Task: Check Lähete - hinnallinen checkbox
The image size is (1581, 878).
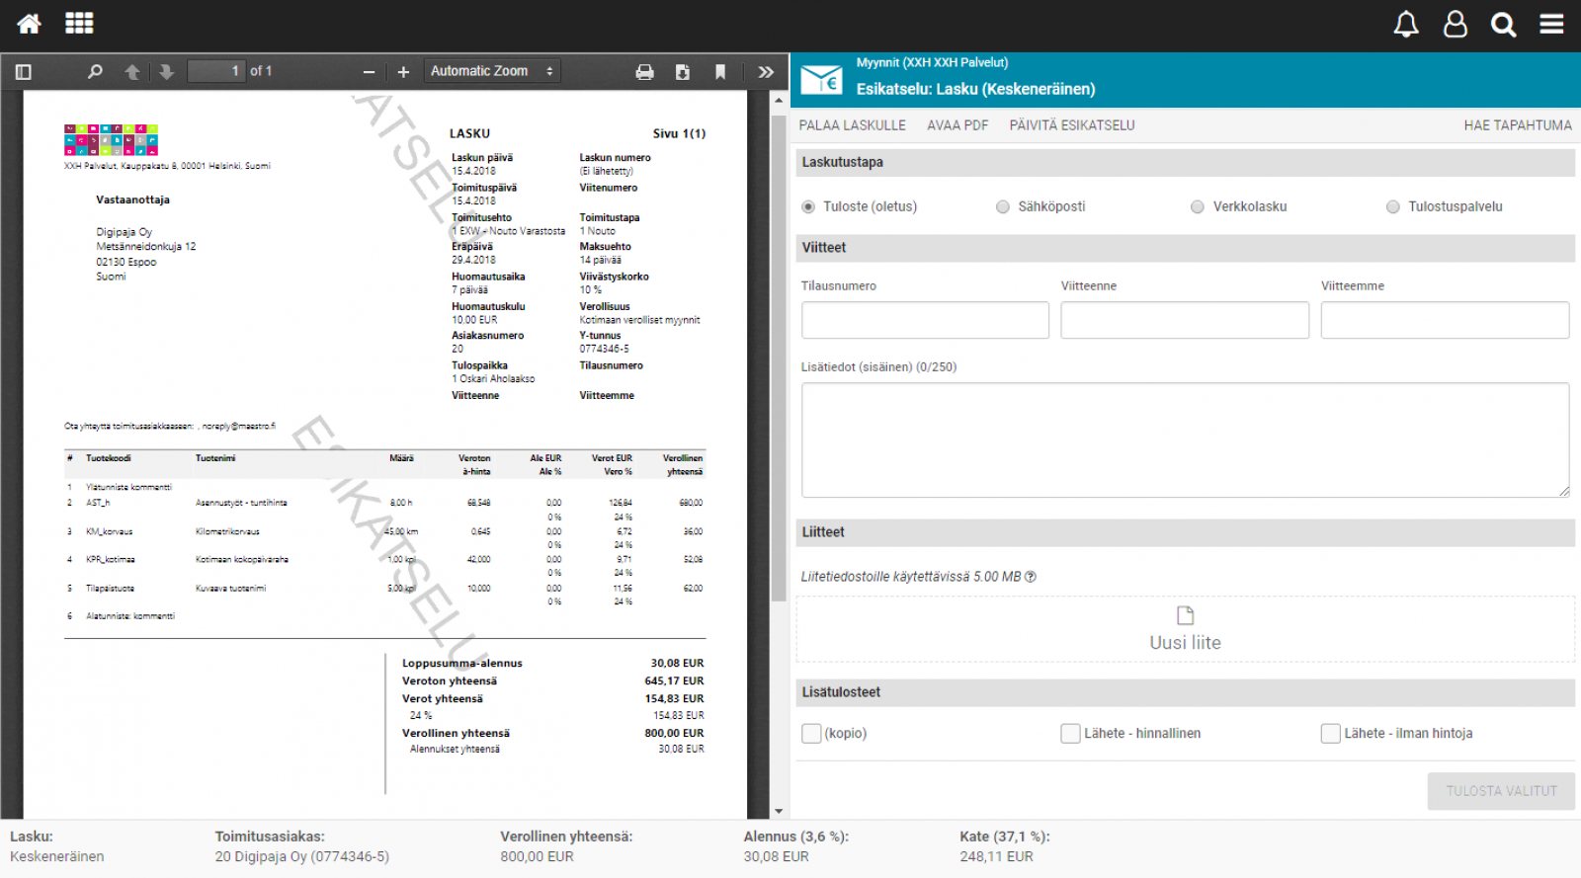Action: pos(1070,733)
